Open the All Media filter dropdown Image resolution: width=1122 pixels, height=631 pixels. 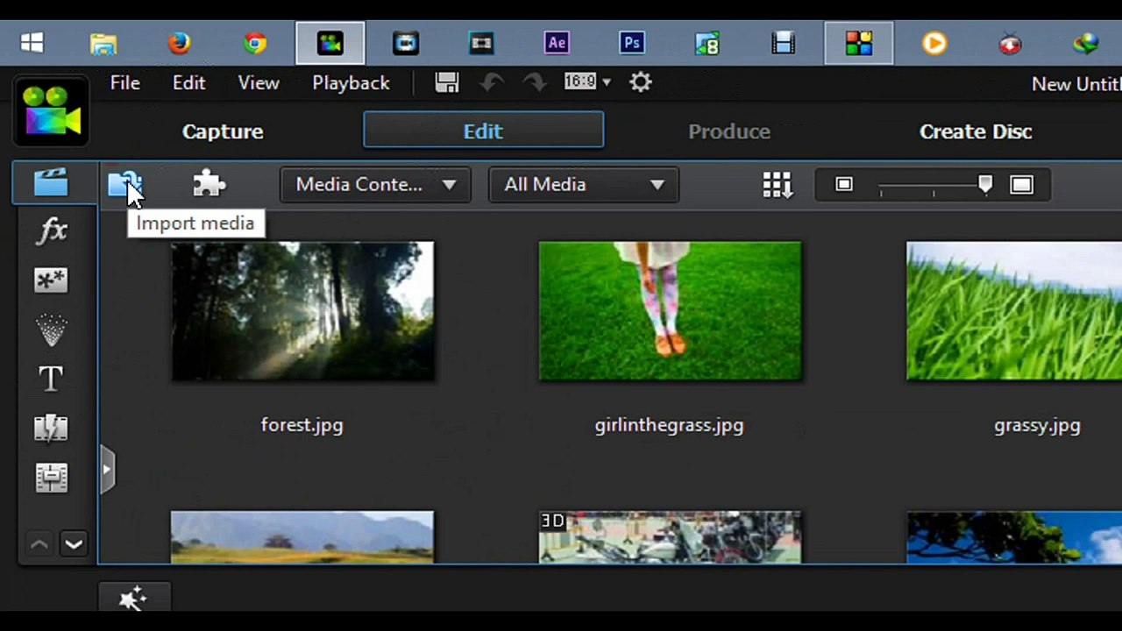click(584, 185)
